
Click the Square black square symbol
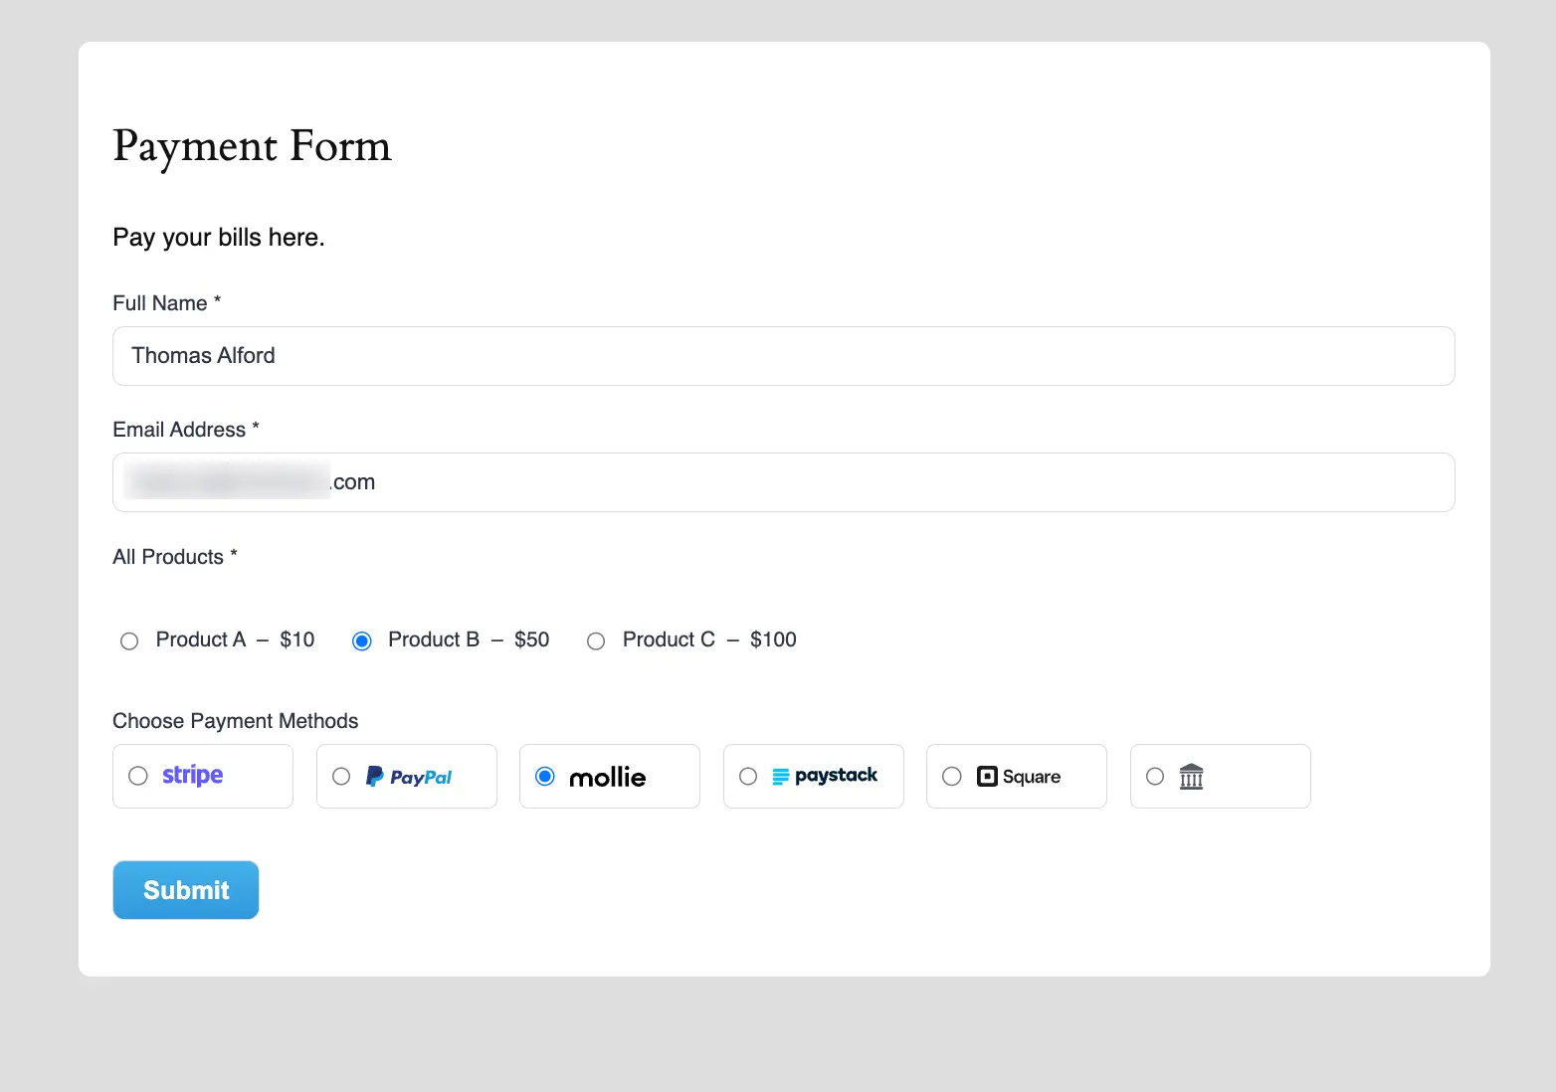tap(987, 776)
